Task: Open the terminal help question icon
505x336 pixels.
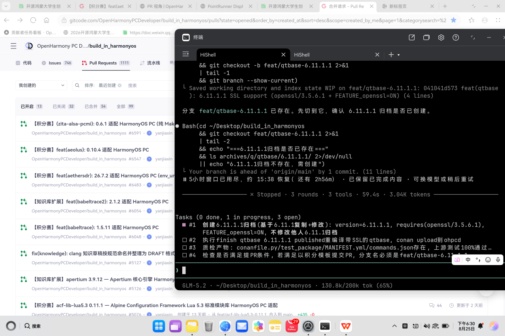Action: point(456,37)
